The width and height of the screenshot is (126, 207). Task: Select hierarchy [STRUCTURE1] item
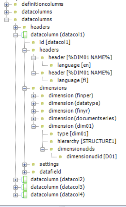click(x=87, y=141)
